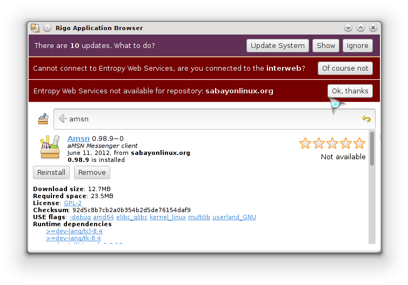This screenshot has width=408, height=285.
Task: Rate Amsn with the third star
Action: point(332,143)
